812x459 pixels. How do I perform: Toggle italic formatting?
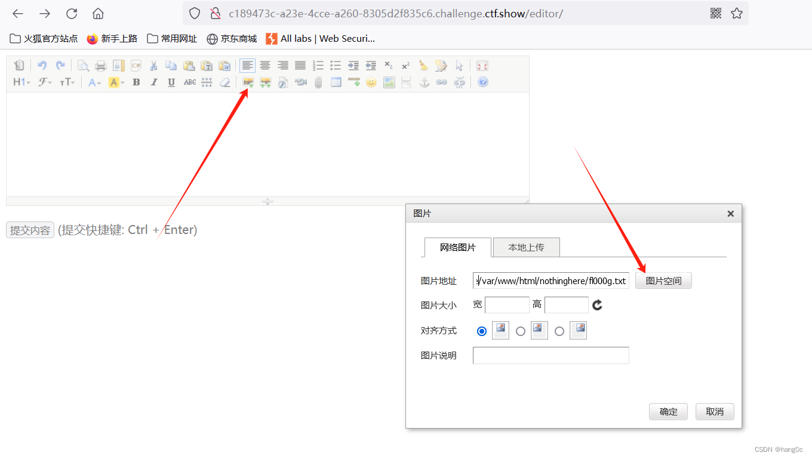154,82
